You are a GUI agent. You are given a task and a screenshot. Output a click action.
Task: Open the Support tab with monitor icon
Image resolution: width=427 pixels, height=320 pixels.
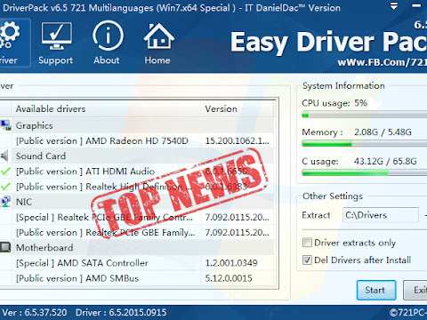point(56,44)
